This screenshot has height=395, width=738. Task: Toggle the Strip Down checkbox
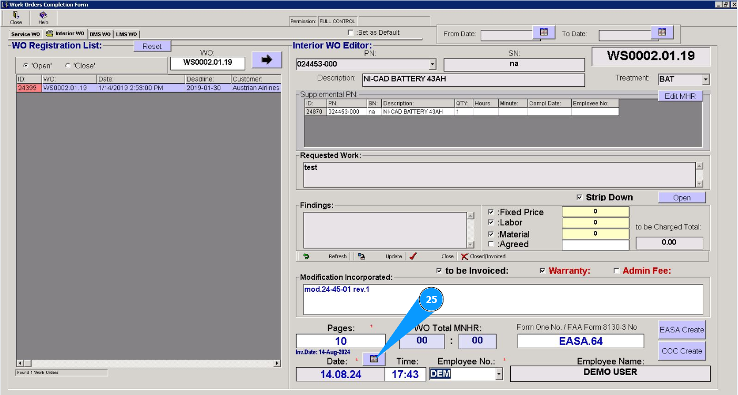(x=580, y=197)
